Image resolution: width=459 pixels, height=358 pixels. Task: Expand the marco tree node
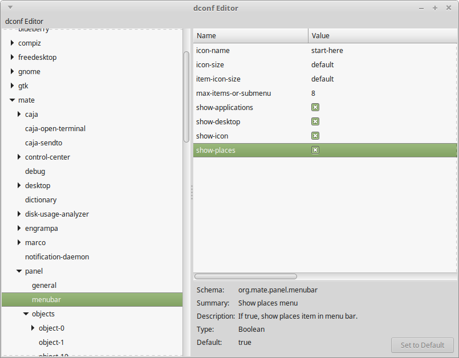tap(19, 242)
